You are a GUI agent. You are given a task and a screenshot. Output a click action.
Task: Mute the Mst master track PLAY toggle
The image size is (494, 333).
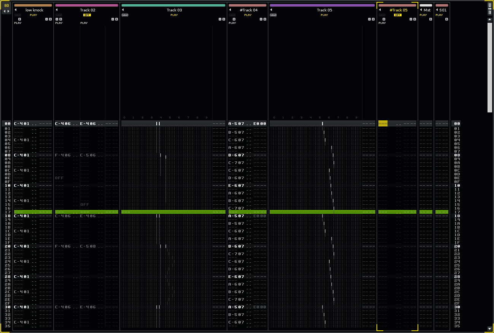point(423,15)
